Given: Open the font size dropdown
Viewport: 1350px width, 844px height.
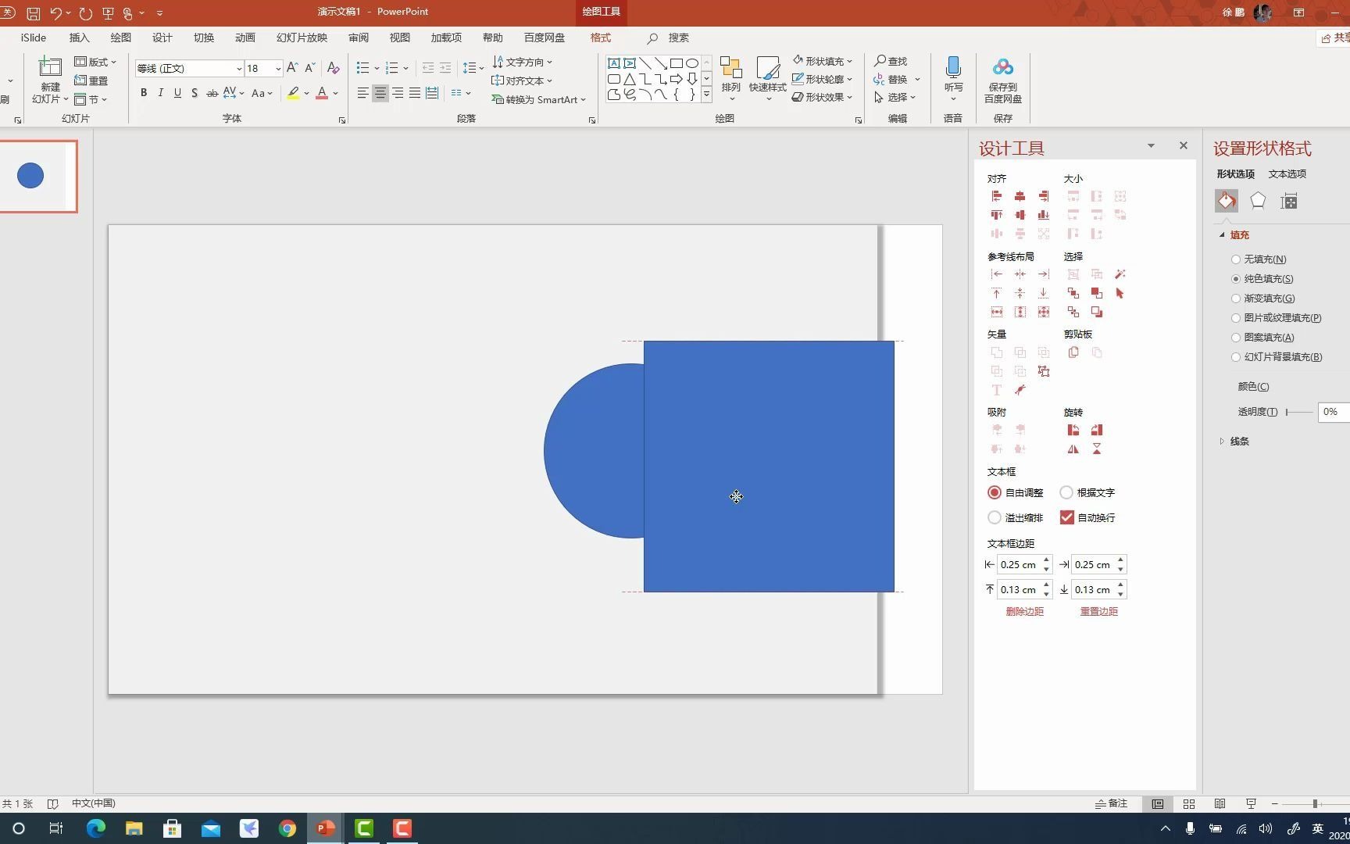Looking at the screenshot, I should [277, 68].
